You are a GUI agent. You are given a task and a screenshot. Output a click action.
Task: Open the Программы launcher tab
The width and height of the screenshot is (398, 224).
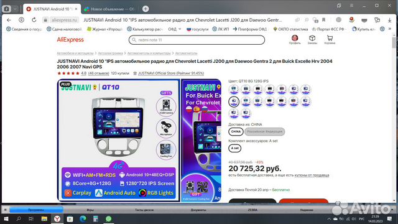(x=36, y=210)
